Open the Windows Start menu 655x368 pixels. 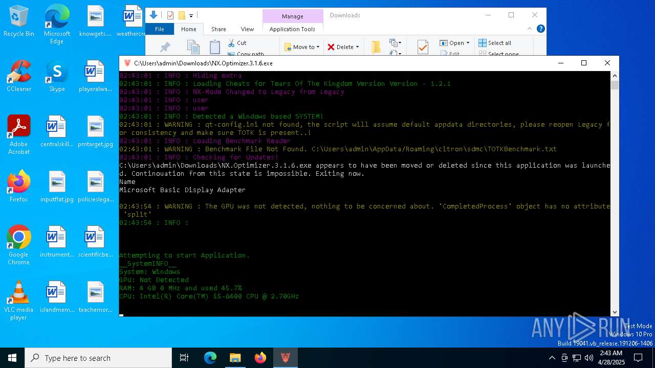(x=12, y=358)
